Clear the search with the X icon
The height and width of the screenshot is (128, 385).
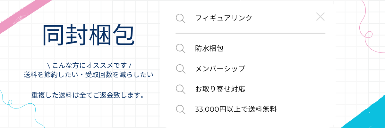point(321,17)
